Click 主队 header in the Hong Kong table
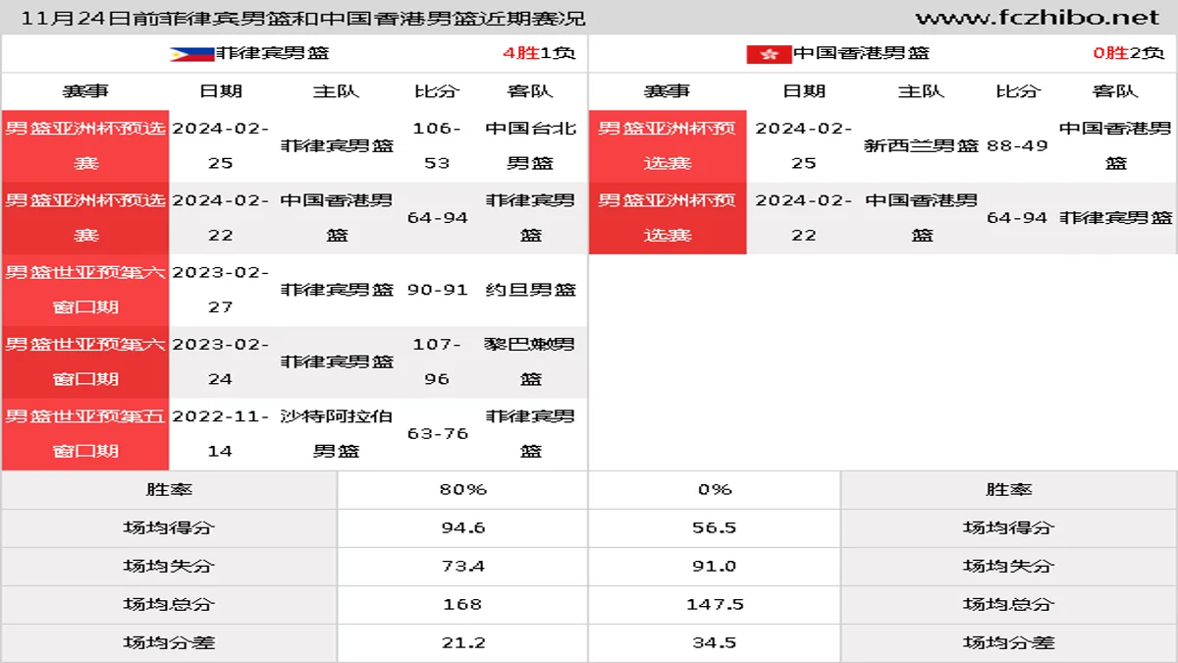This screenshot has height=663, width=1178. [x=921, y=91]
